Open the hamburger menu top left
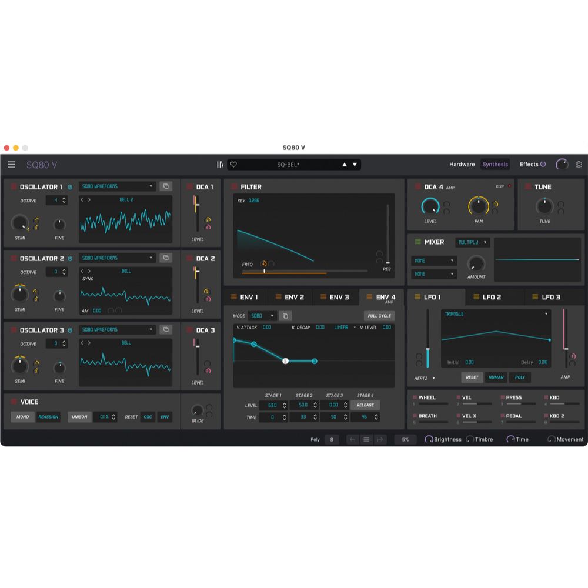This screenshot has width=588, height=588. [x=11, y=164]
